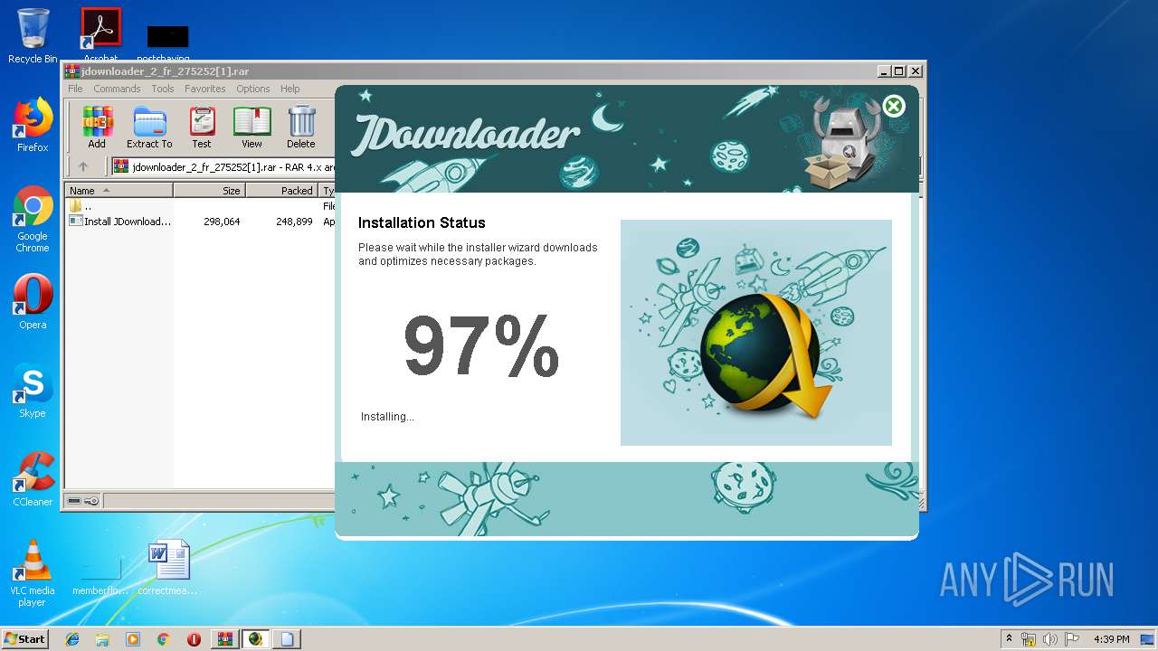This screenshot has height=651, width=1158.
Task: Open the Skype desktop shortcut
Action: click(x=33, y=391)
